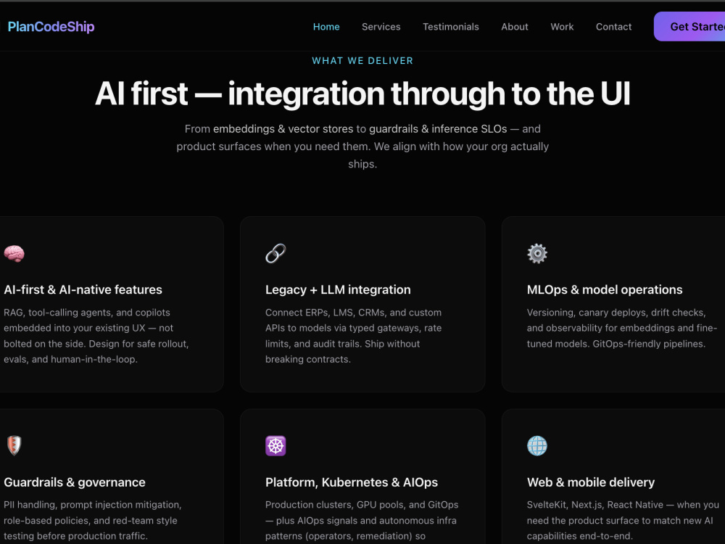Click the gear icon on MLOps card
This screenshot has width=725, height=544.
pyautogui.click(x=537, y=253)
